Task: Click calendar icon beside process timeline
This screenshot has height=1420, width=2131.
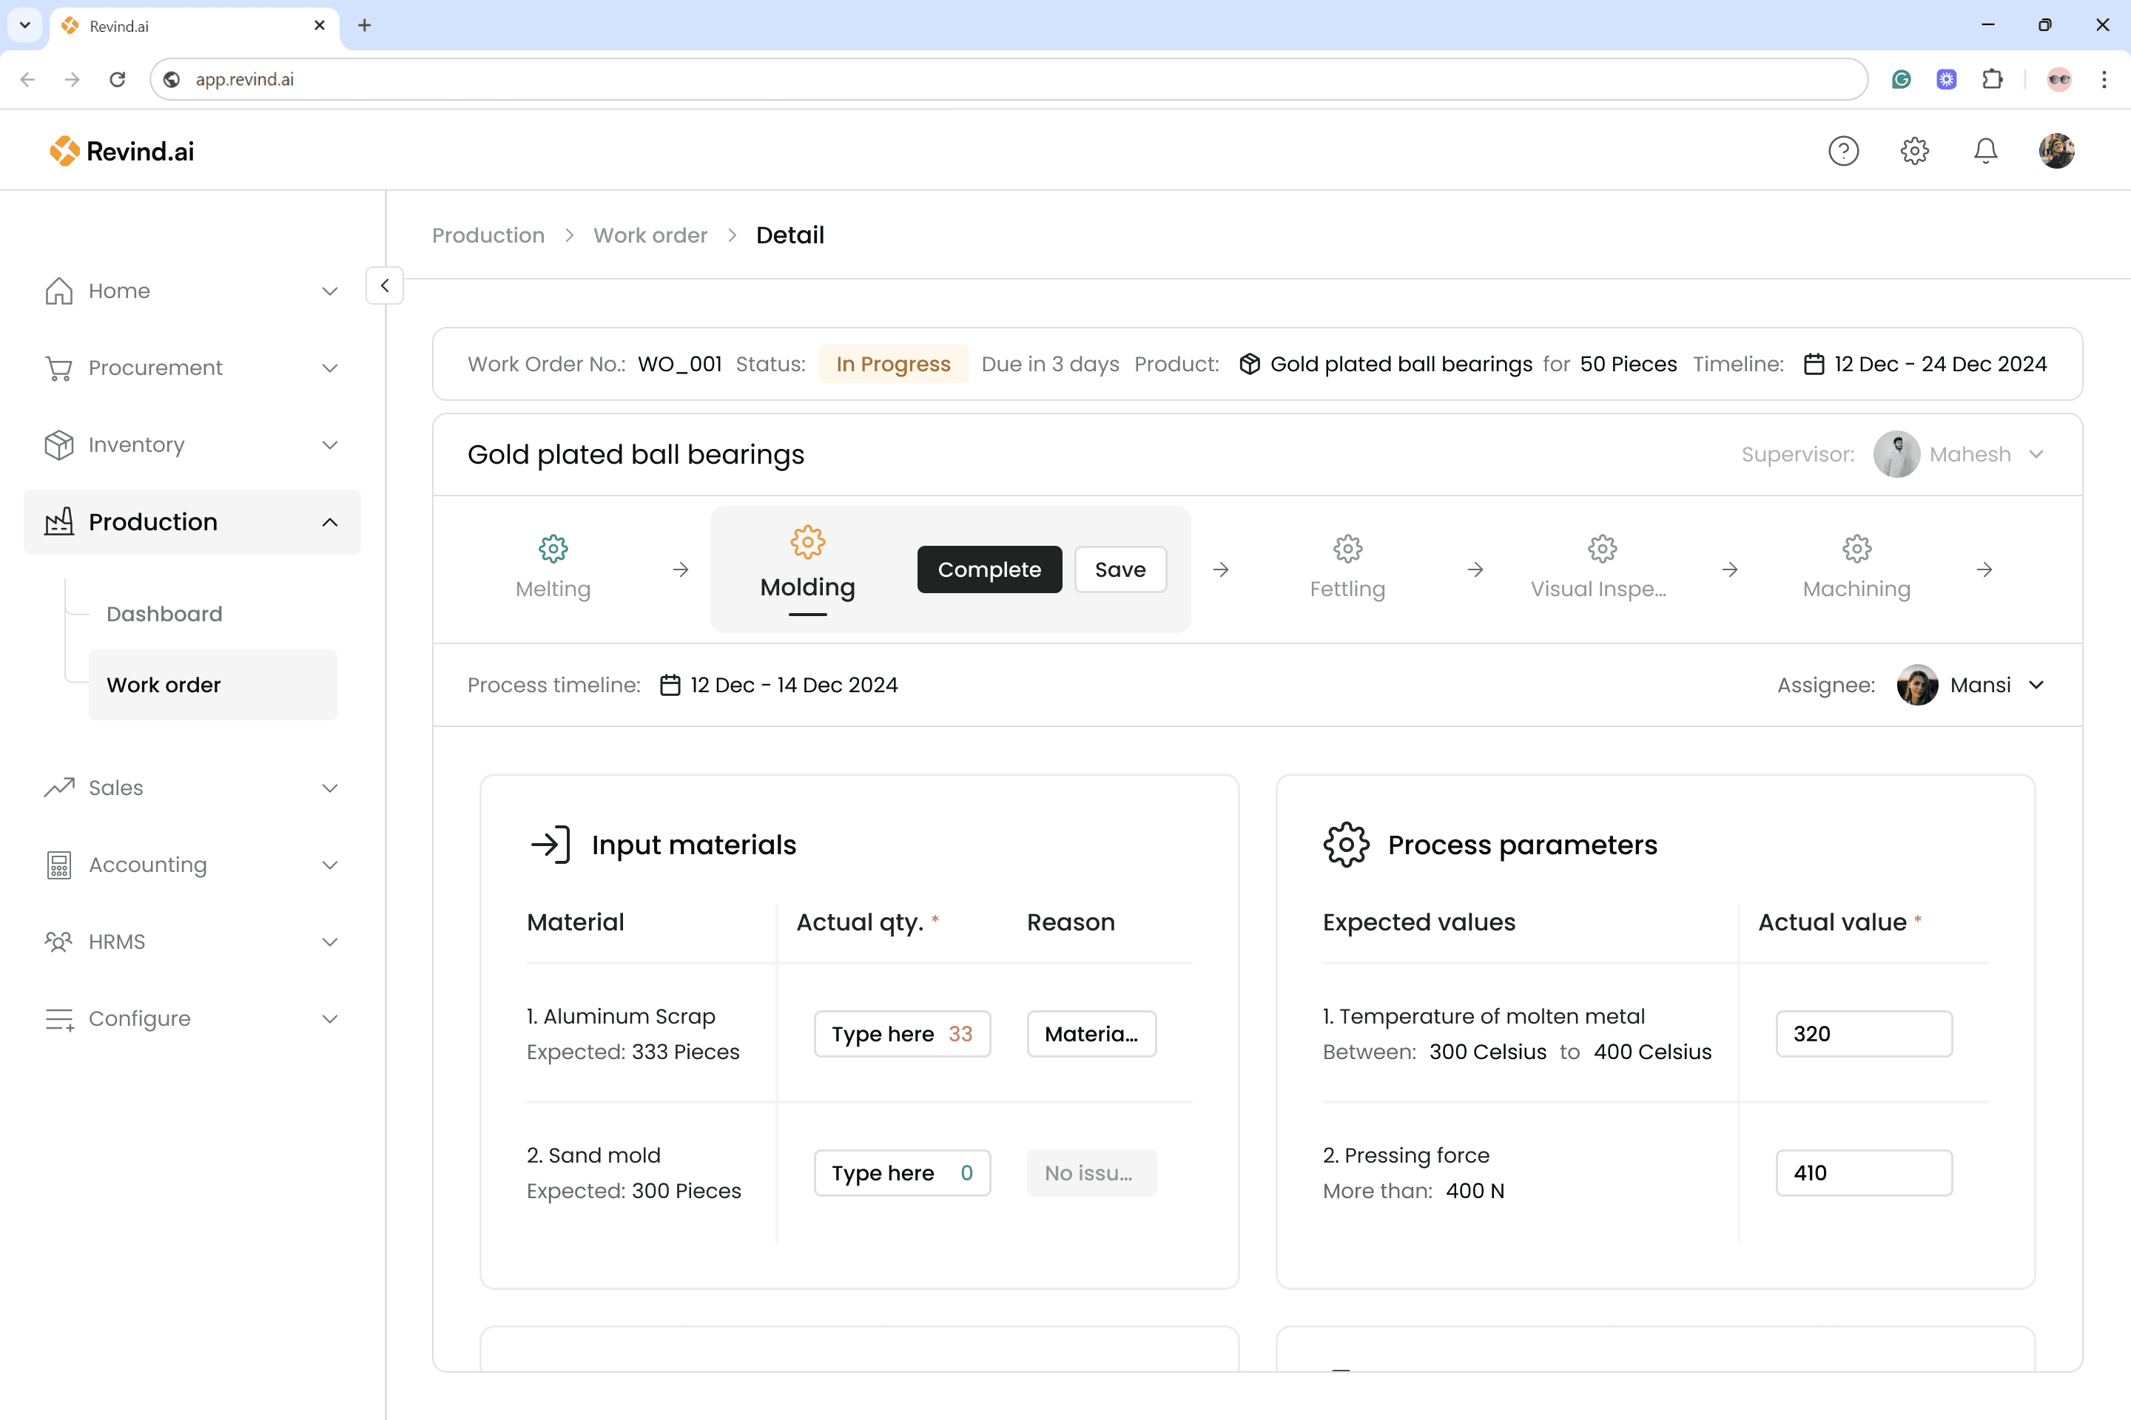Action: coord(670,685)
